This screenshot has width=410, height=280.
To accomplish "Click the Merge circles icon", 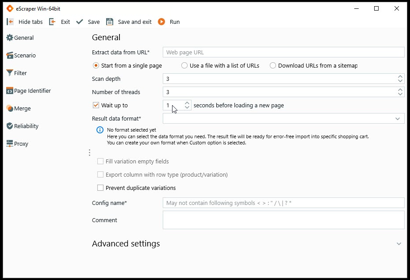I will click(x=10, y=108).
